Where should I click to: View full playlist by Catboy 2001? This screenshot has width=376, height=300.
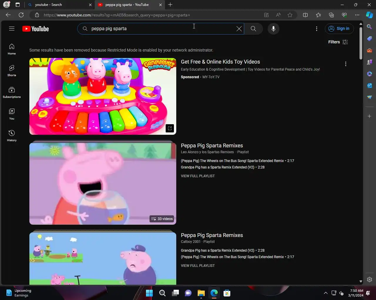click(x=198, y=266)
